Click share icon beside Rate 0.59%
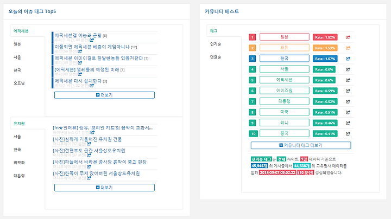 [348, 91]
